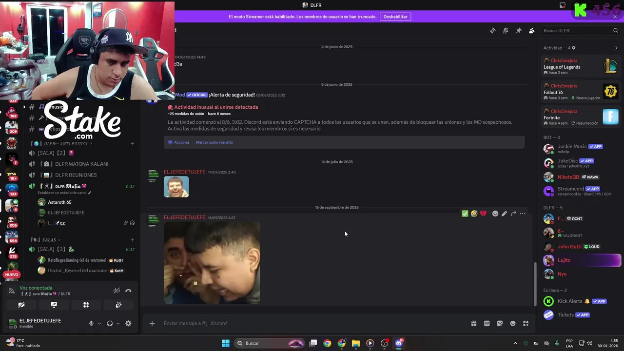Open the gift icon in message bar
Image resolution: width=624 pixels, height=351 pixels.
coord(473,323)
